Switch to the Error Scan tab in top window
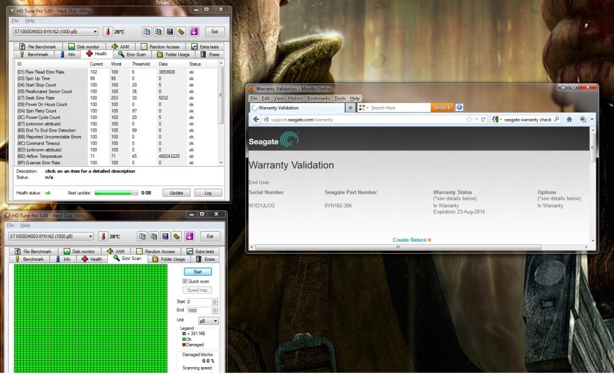The width and height of the screenshot is (614, 374). tap(132, 55)
